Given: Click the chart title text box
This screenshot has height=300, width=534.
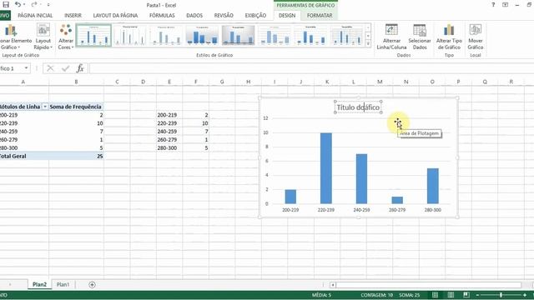Looking at the screenshot, I should pyautogui.click(x=358, y=107).
